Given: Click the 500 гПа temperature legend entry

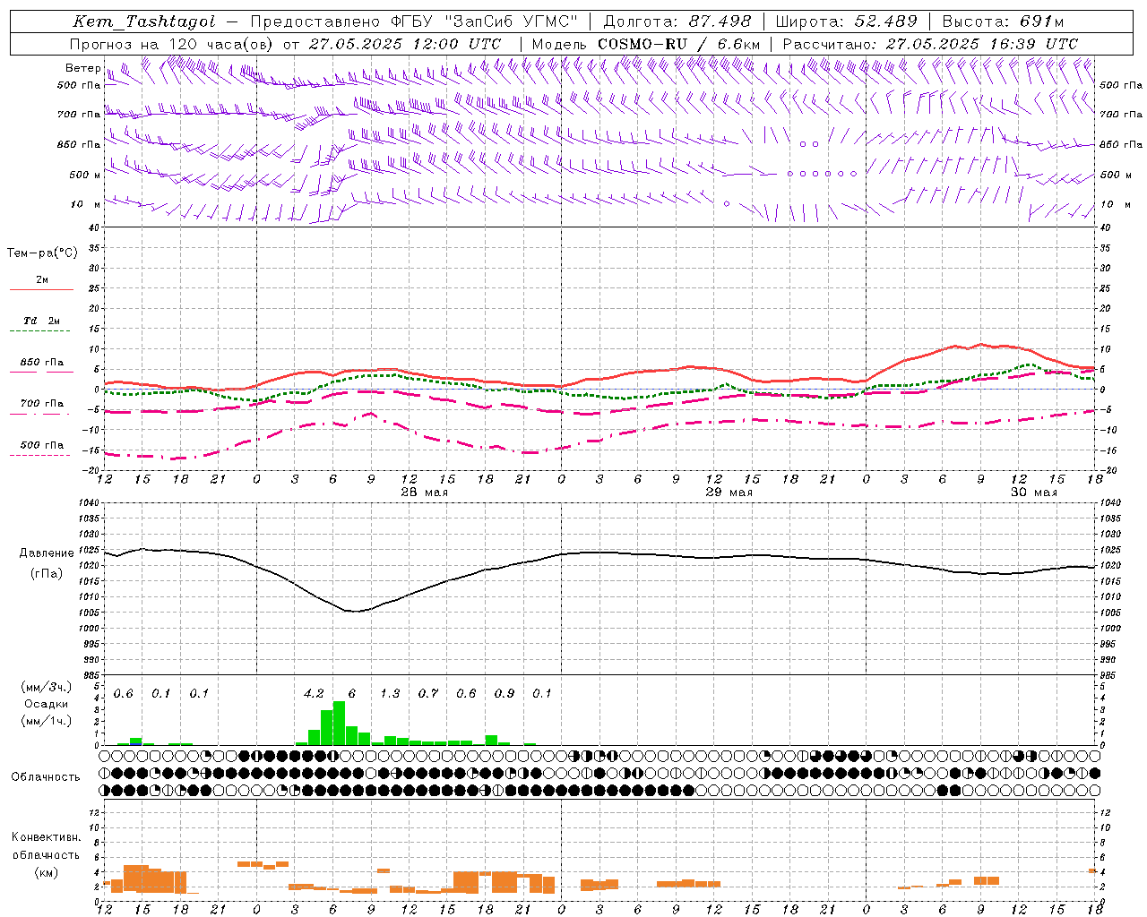Looking at the screenshot, I should tap(42, 444).
